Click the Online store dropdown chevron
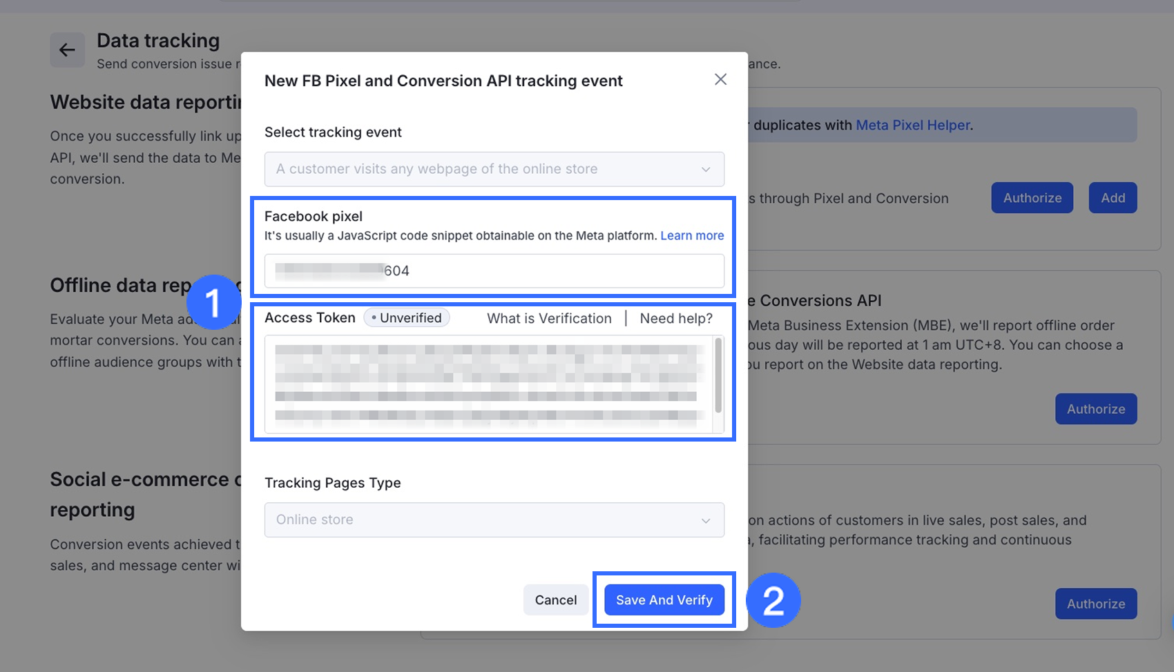This screenshot has height=672, width=1174. point(706,520)
